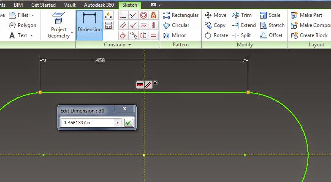
Task: Select the Concentric constraint icon
Action: click(x=144, y=15)
